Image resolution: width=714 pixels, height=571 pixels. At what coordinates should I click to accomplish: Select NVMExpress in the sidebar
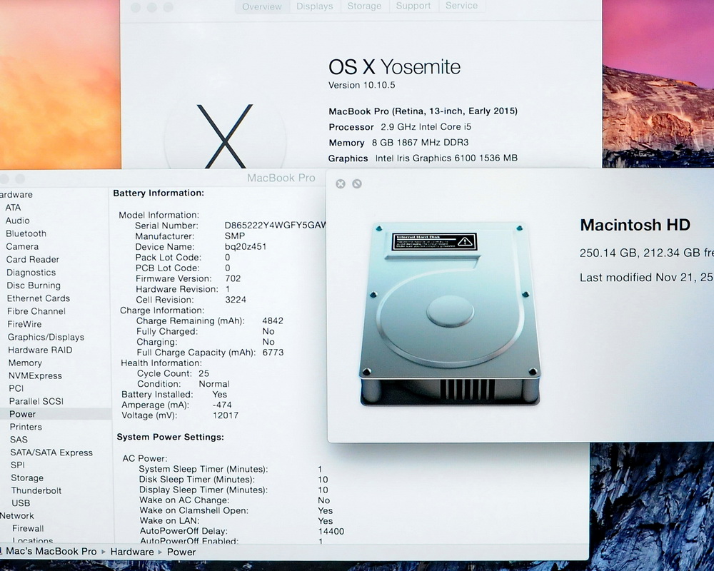pos(35,375)
